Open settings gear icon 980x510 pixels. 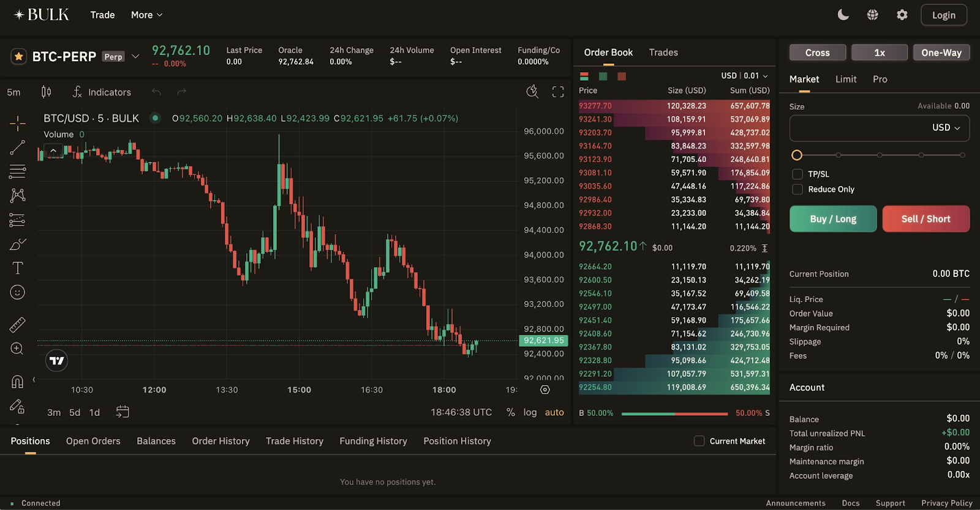(x=902, y=15)
